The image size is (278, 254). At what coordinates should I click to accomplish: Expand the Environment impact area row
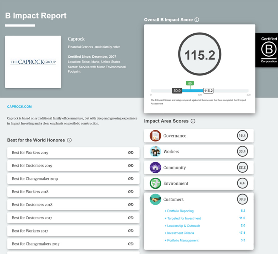(x=199, y=184)
